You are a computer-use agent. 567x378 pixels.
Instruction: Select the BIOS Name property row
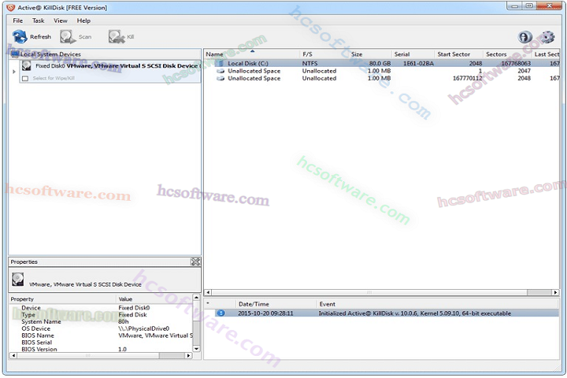(101, 335)
